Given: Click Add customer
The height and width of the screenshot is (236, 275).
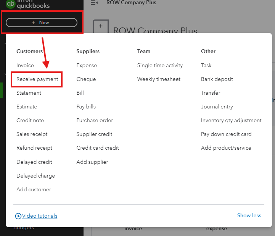Looking at the screenshot, I should 34,189.
